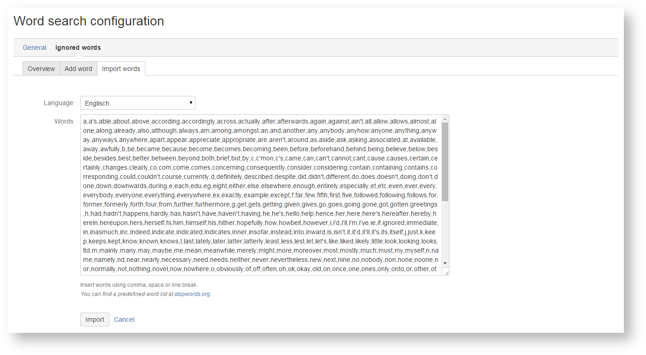Image resolution: width=646 pixels, height=355 pixels.
Task: Click the text area's corner resize handle
Action: click(x=446, y=272)
